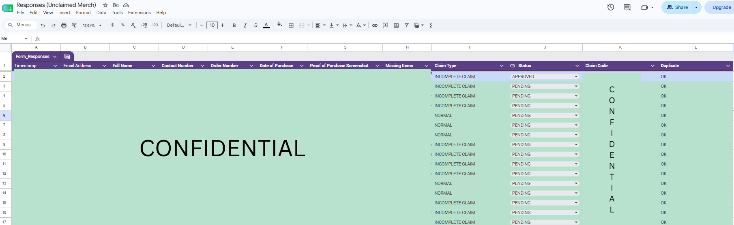The height and width of the screenshot is (225, 734).
Task: Open Status dropdown for APPROVED row
Action: (576, 76)
